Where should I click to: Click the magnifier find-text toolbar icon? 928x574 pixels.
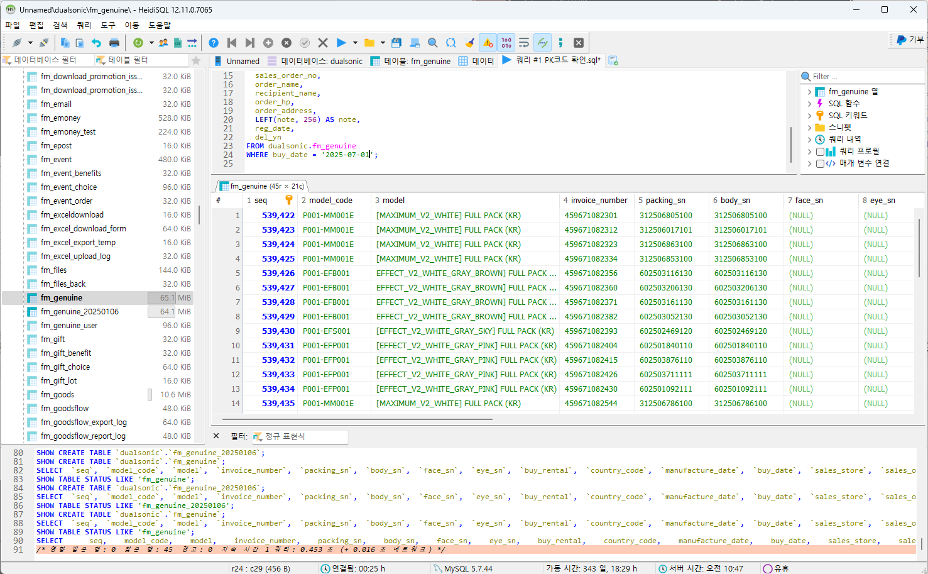pyautogui.click(x=433, y=43)
